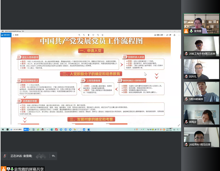The width and height of the screenshot is (220, 171).
Task: Click orange host avatar icon on 袁雪霞 tile
Action: pos(186,31)
